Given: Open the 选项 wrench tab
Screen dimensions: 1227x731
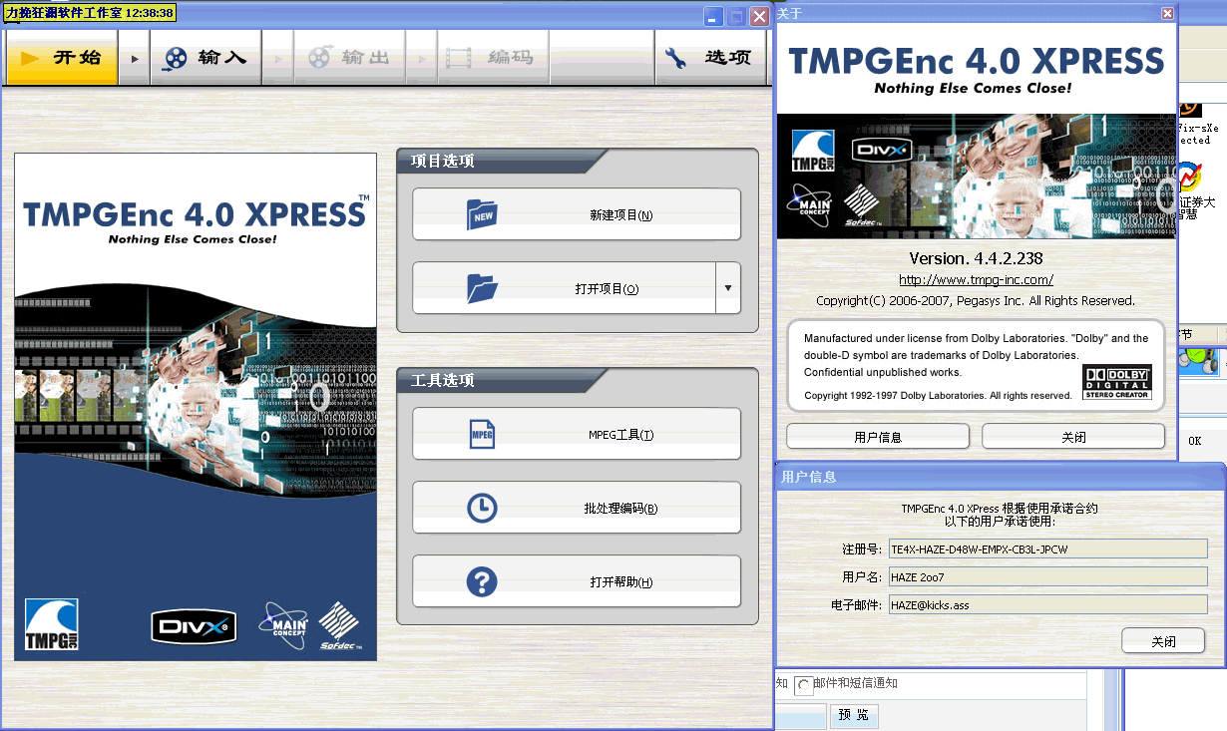Looking at the screenshot, I should [x=710, y=58].
